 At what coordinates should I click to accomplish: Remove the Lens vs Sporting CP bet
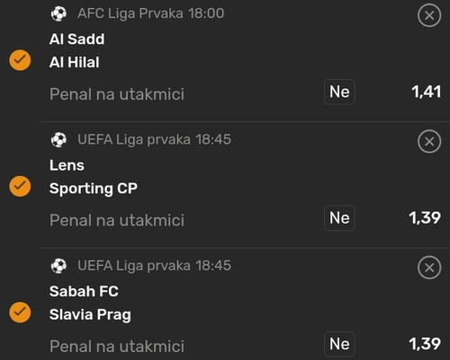(429, 142)
